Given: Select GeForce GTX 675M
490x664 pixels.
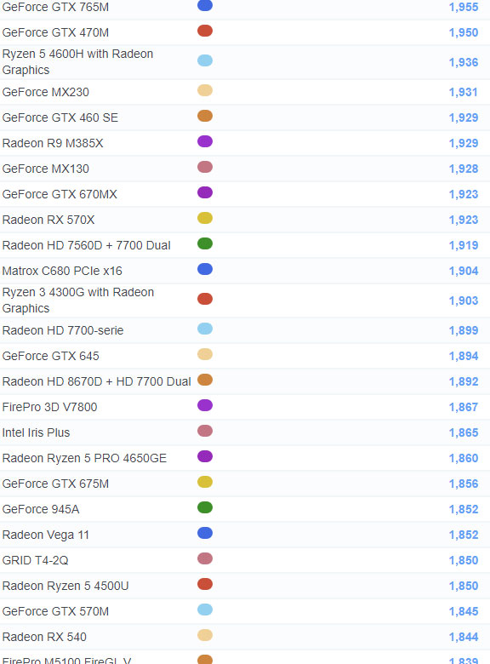Looking at the screenshot, I should (55, 484).
